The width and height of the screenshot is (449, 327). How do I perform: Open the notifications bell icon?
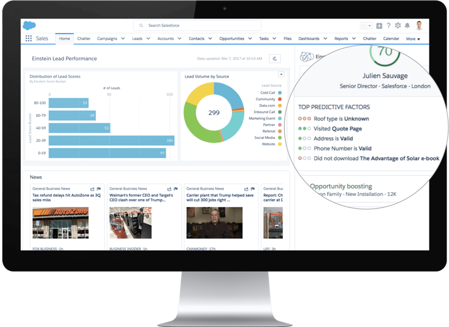[407, 25]
